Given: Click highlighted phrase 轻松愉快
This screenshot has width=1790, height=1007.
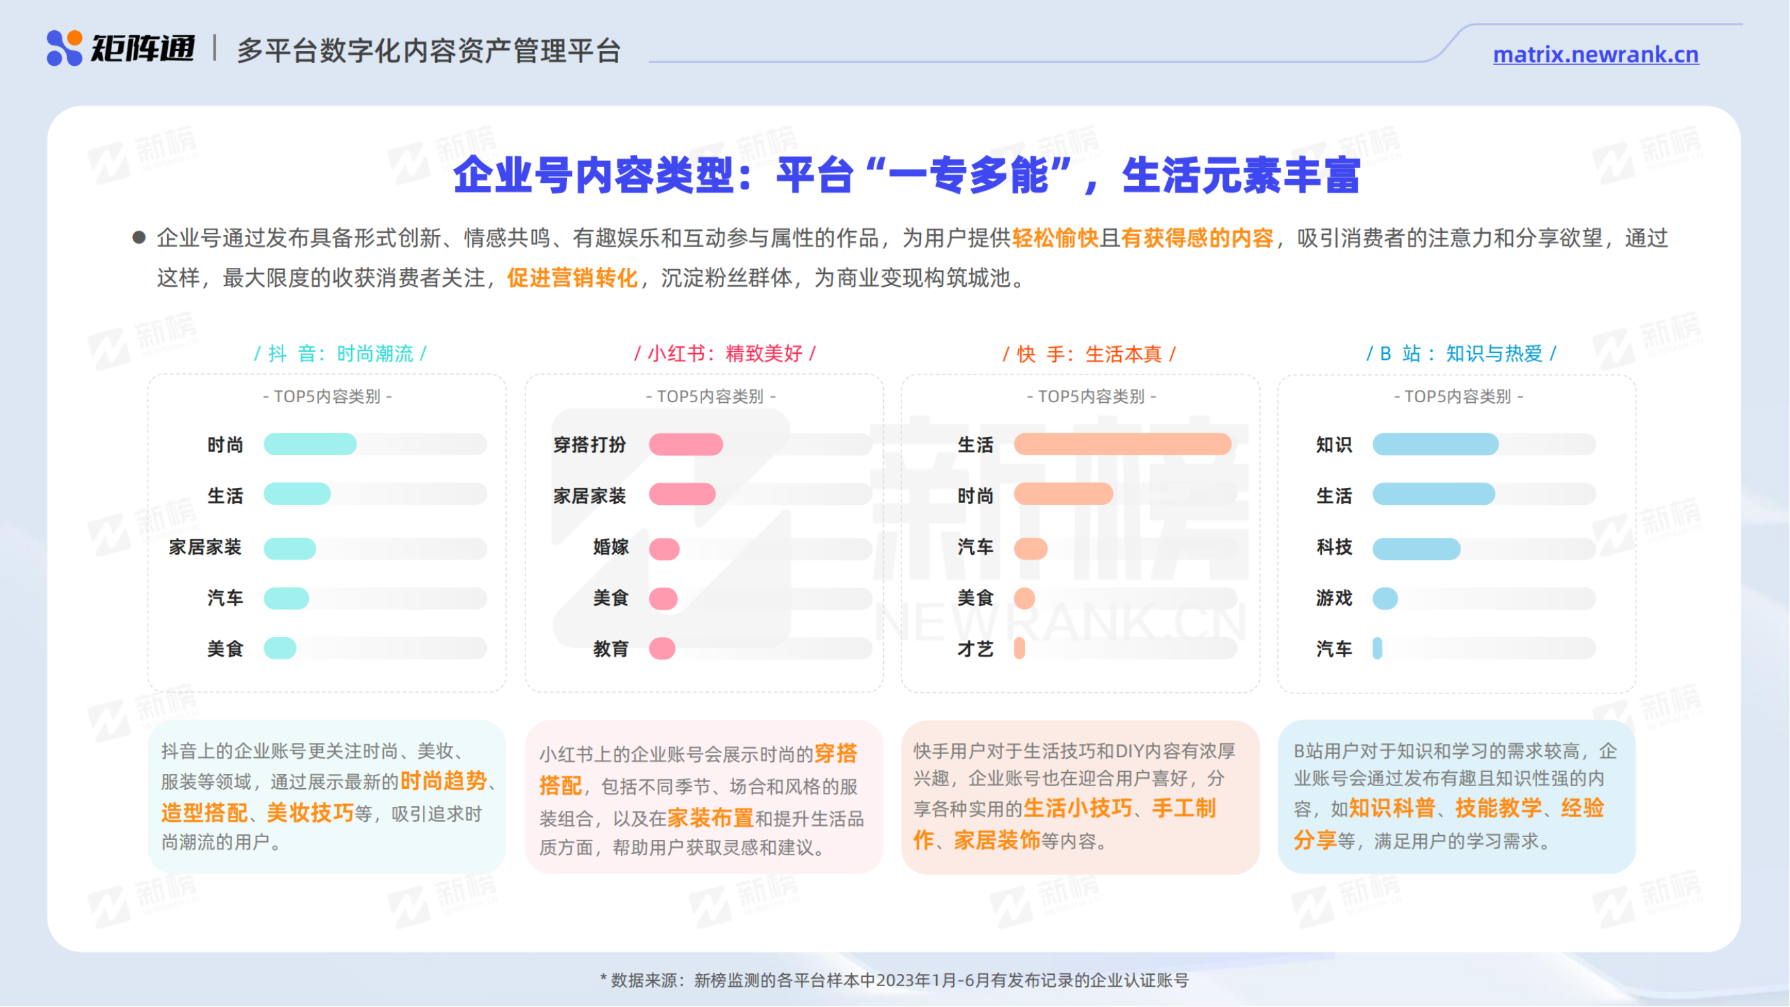Looking at the screenshot, I should coord(1055,238).
